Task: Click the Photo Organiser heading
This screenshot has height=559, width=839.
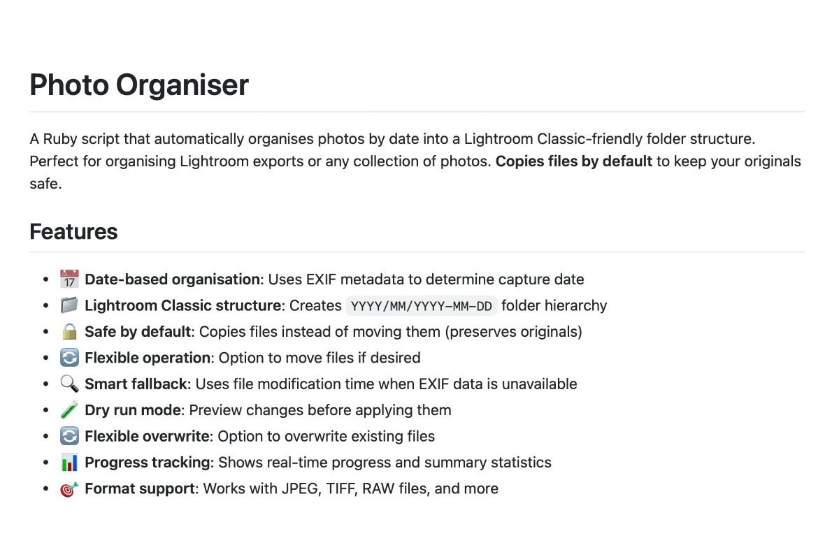Action: point(139,85)
